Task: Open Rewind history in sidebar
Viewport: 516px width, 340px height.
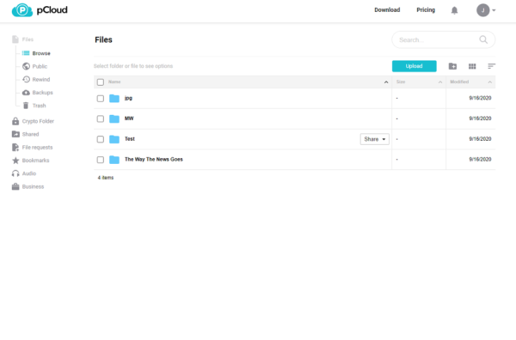Action: point(36,80)
